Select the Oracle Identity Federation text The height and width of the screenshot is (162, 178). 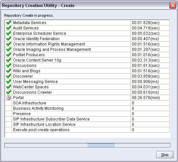36,39
